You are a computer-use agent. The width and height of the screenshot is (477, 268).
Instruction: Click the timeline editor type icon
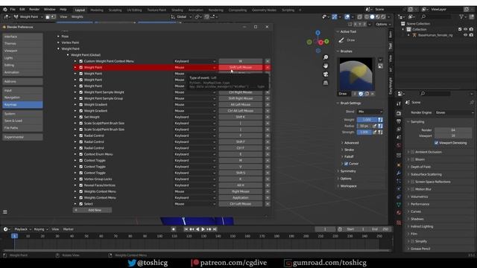(x=6, y=229)
